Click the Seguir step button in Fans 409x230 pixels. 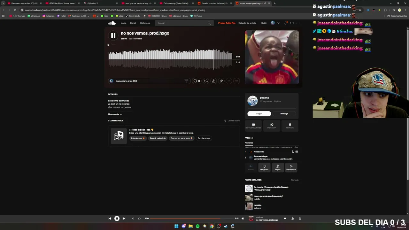(x=278, y=167)
